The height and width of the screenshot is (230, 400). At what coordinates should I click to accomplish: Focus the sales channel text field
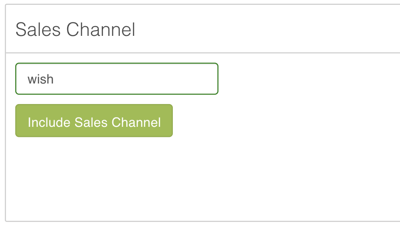[117, 79]
